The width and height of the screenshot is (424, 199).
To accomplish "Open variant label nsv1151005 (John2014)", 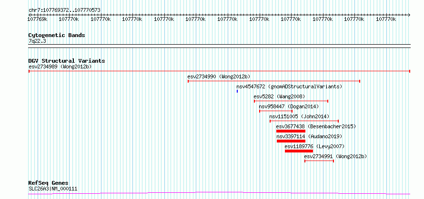I will tap(299, 116).
